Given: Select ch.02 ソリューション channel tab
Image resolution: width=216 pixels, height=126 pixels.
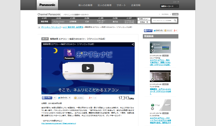Looking at the screenshot, I should [59, 20].
